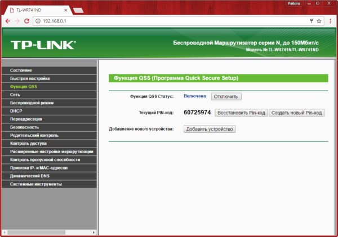Open saved password key icon
Viewport: 338px width, 237px height.
click(x=312, y=21)
